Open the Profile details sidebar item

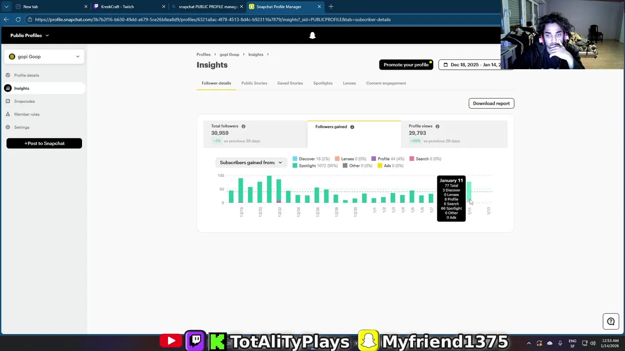(43, 75)
